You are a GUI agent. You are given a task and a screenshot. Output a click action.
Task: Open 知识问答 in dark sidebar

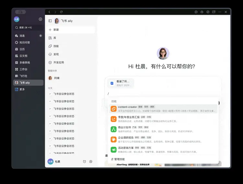tap(28, 43)
